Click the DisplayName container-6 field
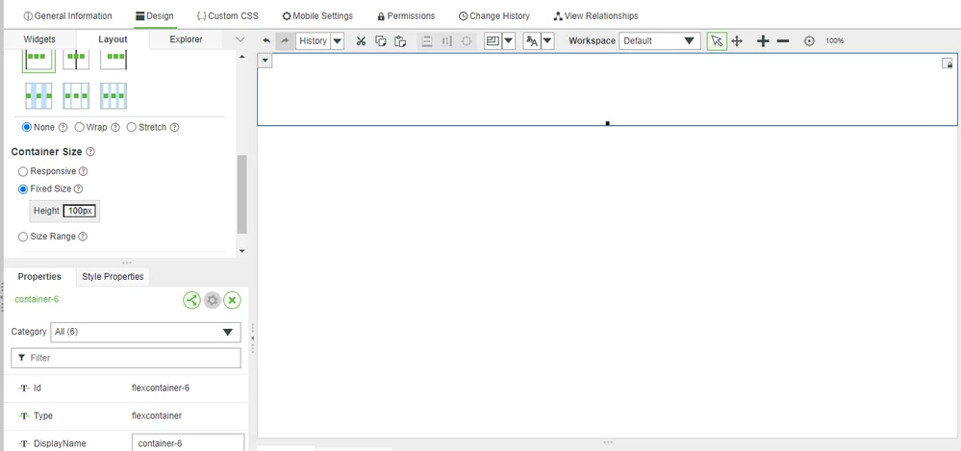 [x=188, y=443]
